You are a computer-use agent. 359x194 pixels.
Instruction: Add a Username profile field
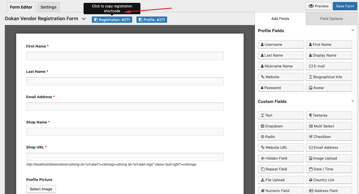click(x=281, y=44)
